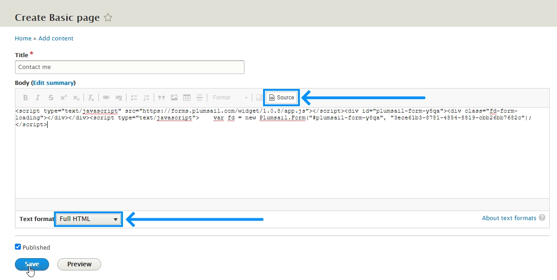Insert a numbered list
Viewport: 557px width, 280px height.
[x=147, y=98]
